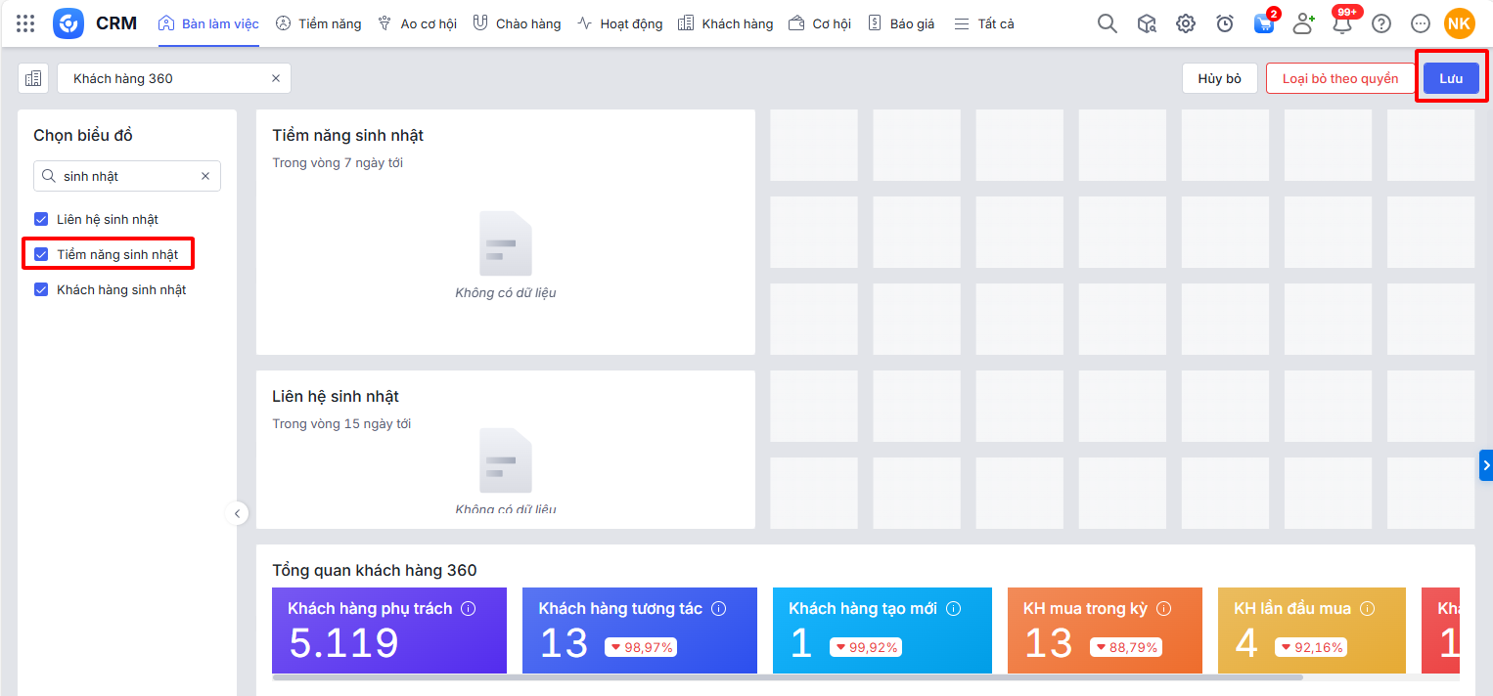The height and width of the screenshot is (696, 1493).
Task: Click the add user icon
Action: (1303, 23)
